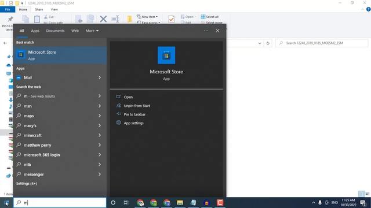371x208 pixels.
Task: Switch to the All search tab
Action: pyautogui.click(x=22, y=31)
